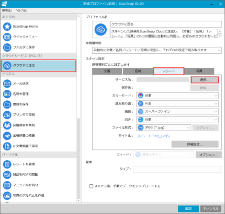Click the scanning side page icon

[x=140, y=103]
